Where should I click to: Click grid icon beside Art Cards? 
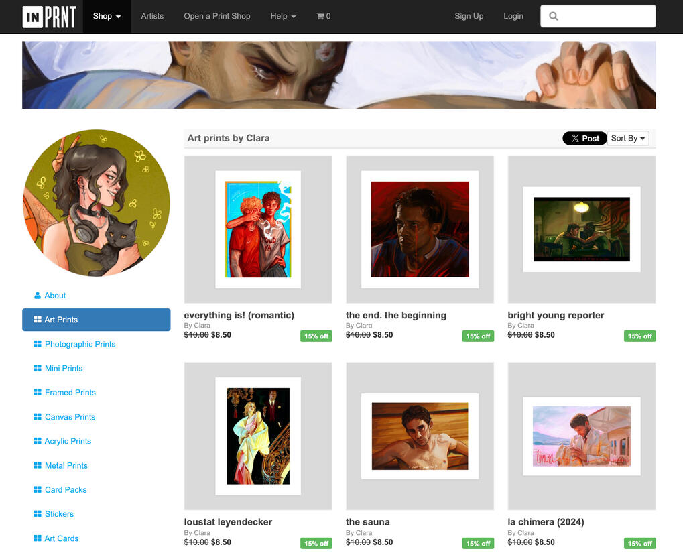38,538
